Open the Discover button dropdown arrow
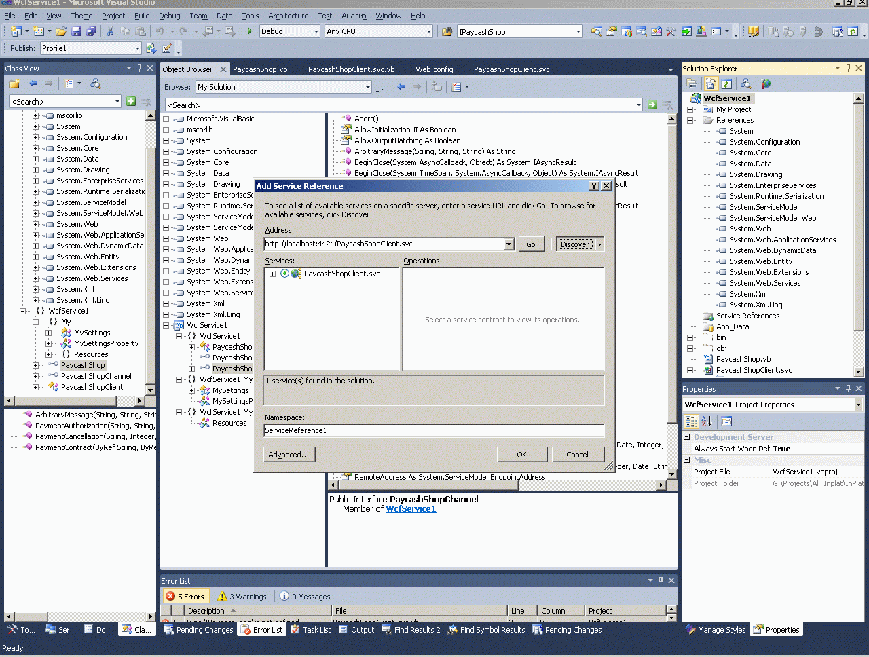The image size is (869, 657). tap(599, 244)
